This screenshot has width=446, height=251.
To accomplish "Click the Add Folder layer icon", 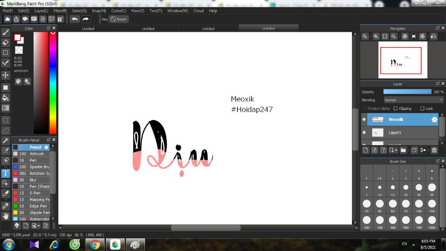I will [x=403, y=150].
